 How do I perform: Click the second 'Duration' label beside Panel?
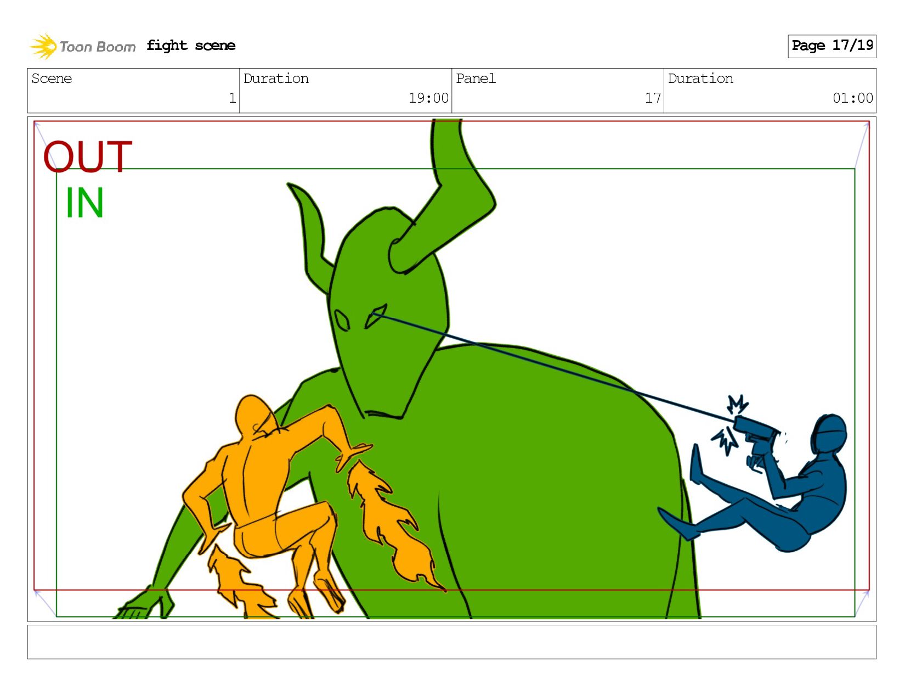coord(700,79)
